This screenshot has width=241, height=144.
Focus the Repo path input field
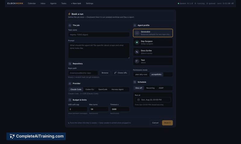(83, 73)
